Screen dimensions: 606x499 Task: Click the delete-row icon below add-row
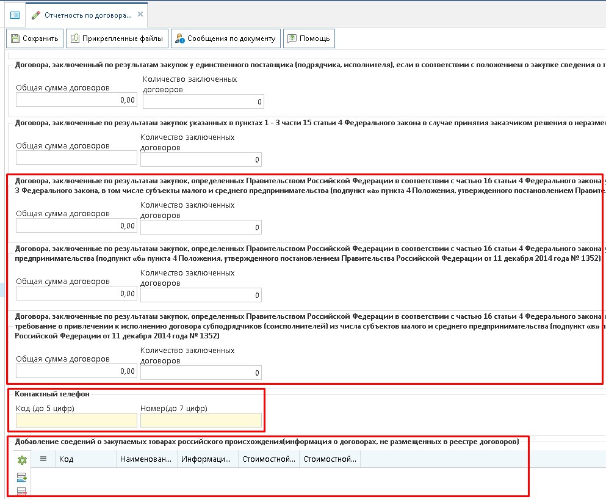click(x=21, y=492)
